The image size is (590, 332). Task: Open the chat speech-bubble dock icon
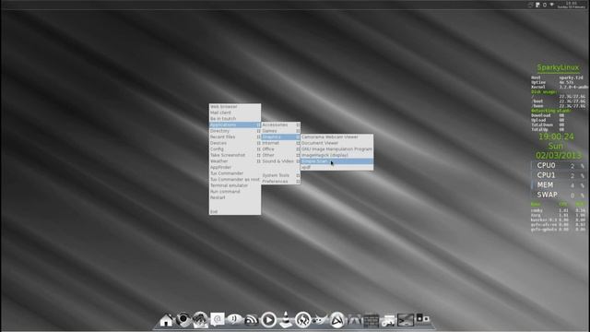234,320
